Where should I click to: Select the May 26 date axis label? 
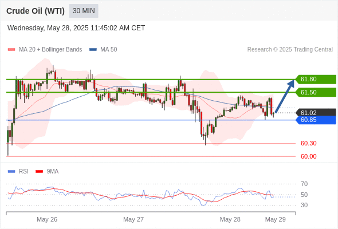(47, 219)
